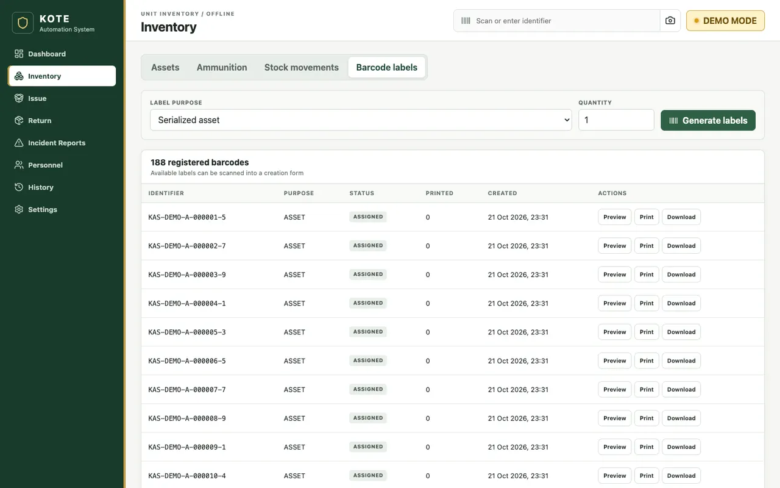This screenshot has width=780, height=488.
Task: Preview label KAS-DEMO-A-000007-7
Action: pos(614,389)
